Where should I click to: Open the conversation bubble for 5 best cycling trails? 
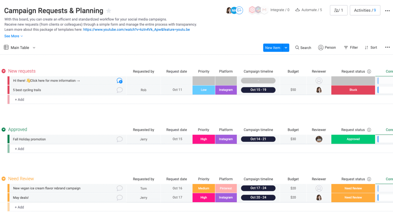click(120, 90)
